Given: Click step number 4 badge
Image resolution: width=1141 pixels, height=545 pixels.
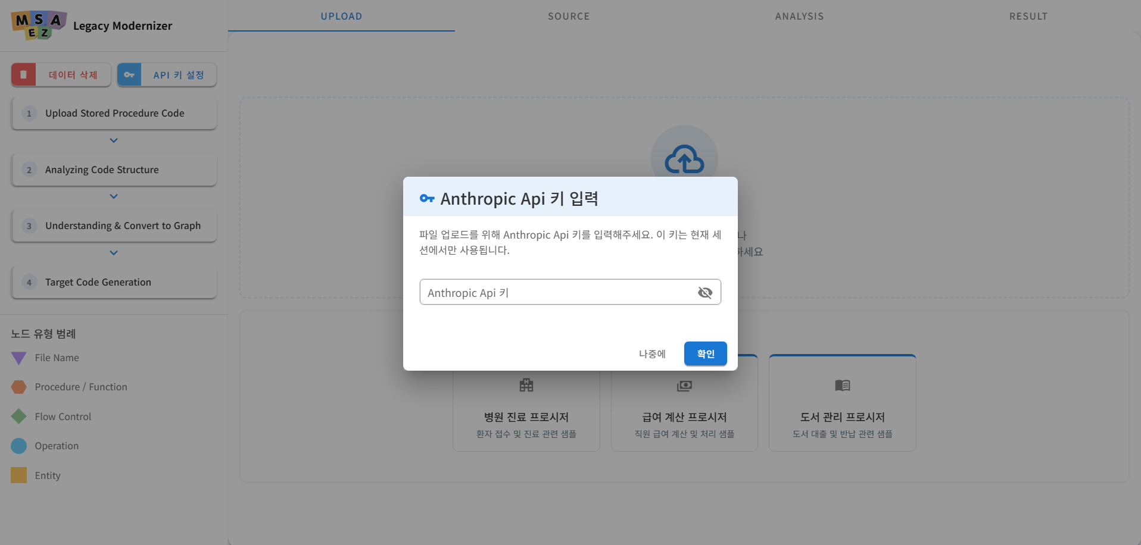Looking at the screenshot, I should coord(29,282).
